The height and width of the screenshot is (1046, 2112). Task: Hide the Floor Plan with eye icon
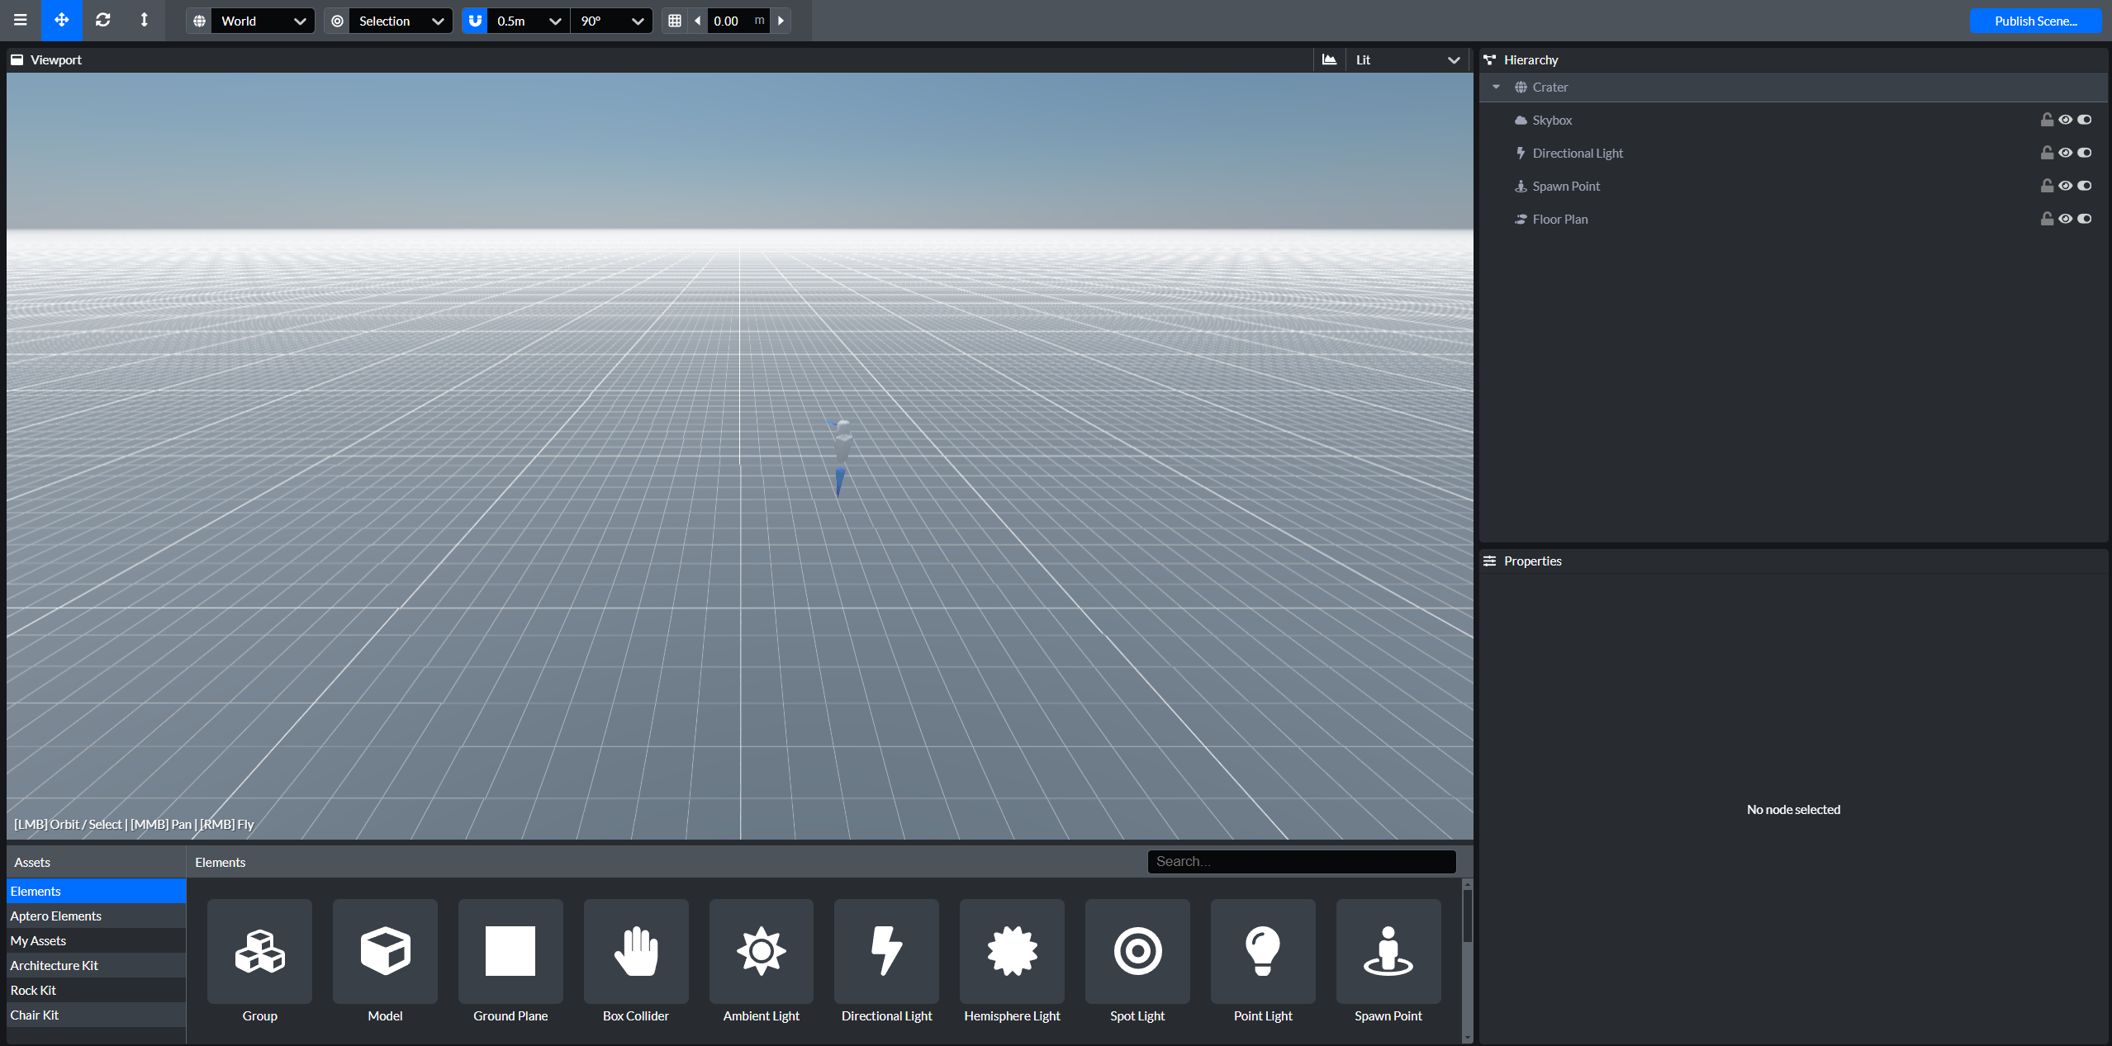pos(2065,219)
